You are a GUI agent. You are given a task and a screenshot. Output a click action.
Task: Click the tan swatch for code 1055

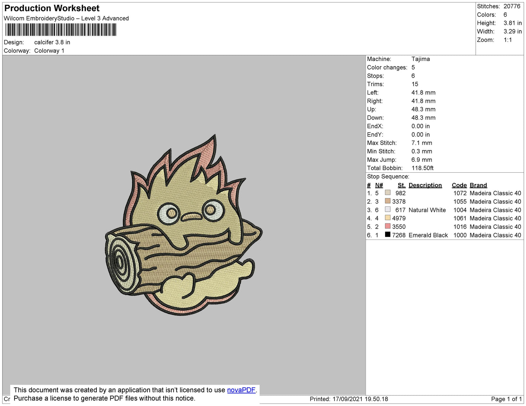click(388, 201)
